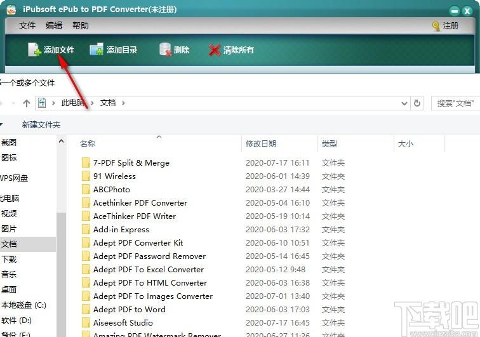Click date 2020-05-04 16:10 of Acethinker PDF Converter
This screenshot has width=480, height=337.
[277, 202]
